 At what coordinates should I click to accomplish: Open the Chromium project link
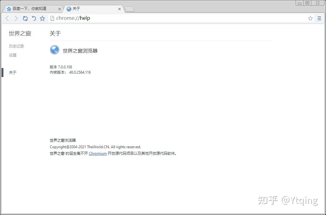click(97, 153)
